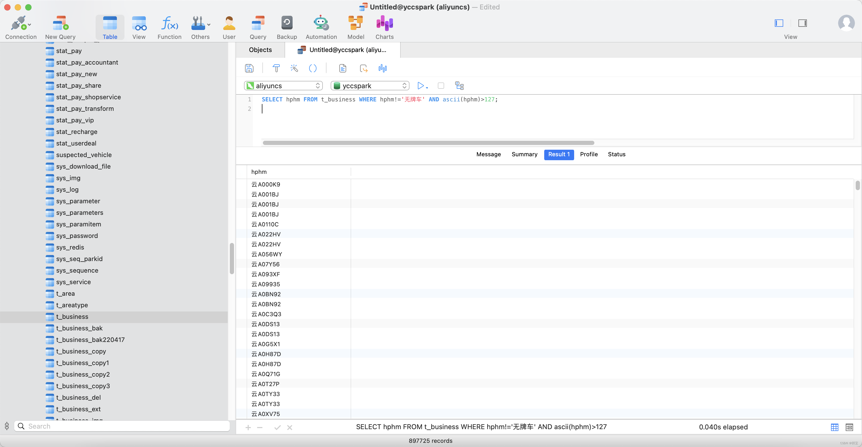The height and width of the screenshot is (447, 862).
Task: Open the Backup toolbar button
Action: 287,27
